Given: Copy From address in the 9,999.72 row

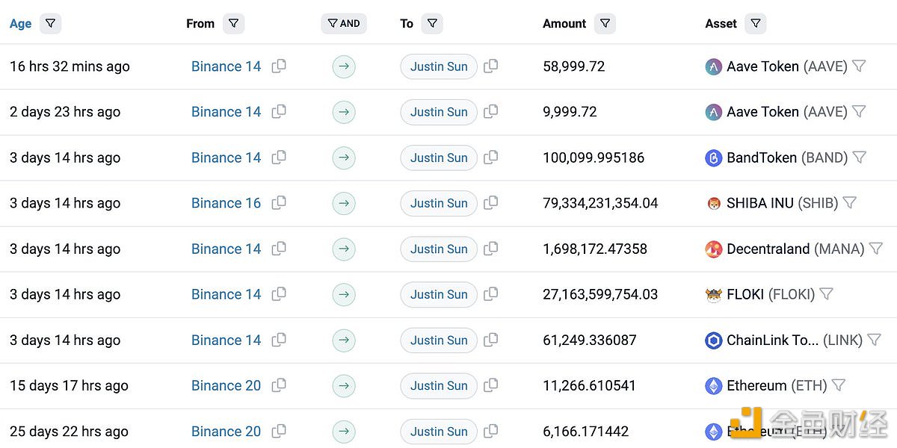Looking at the screenshot, I should (279, 112).
